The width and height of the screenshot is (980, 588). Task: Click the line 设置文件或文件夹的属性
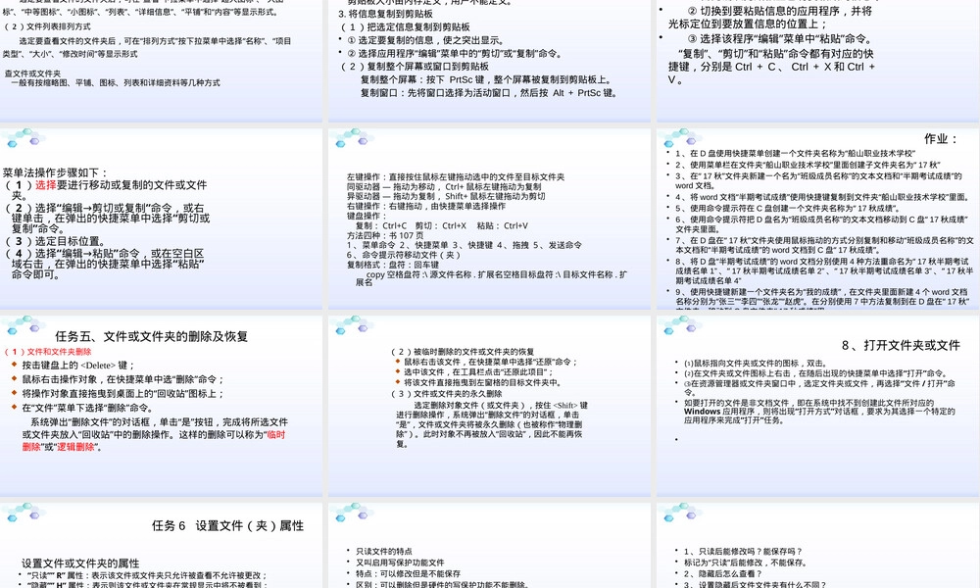pyautogui.click(x=80, y=563)
